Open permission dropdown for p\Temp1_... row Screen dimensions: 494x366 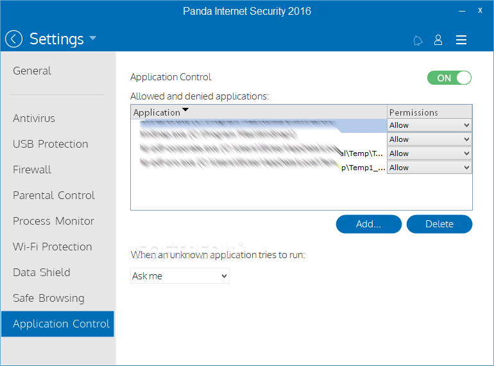[429, 168]
